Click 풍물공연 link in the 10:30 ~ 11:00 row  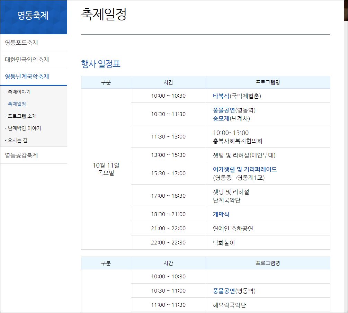224,291
